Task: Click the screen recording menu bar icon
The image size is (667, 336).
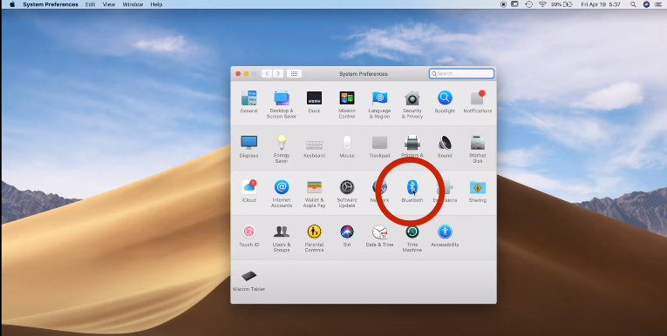Action: 503,4
